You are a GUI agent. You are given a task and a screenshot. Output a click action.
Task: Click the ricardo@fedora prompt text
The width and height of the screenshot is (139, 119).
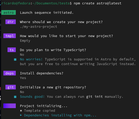click(16, 3)
